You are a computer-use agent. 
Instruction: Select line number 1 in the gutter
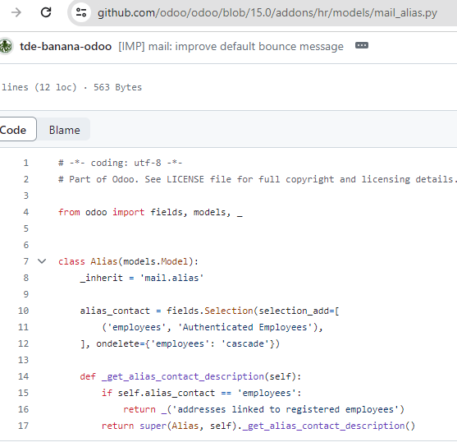(x=26, y=163)
